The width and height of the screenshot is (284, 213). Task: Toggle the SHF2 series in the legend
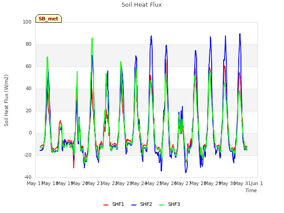click(x=142, y=204)
